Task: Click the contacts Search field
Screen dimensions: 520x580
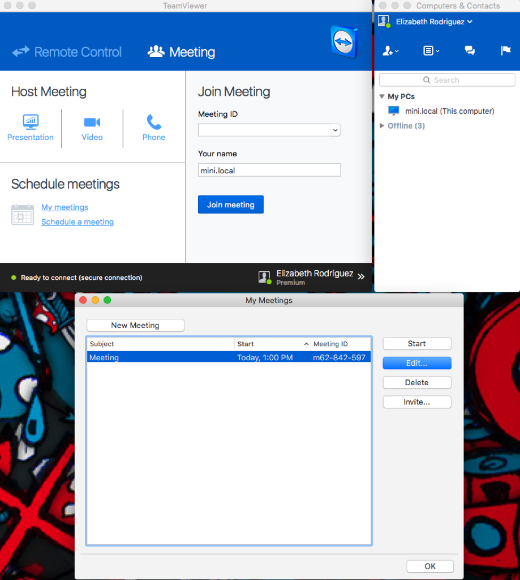Action: click(446, 80)
